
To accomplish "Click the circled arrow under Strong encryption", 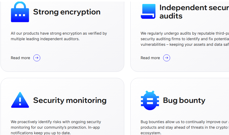I will (x=37, y=58).
